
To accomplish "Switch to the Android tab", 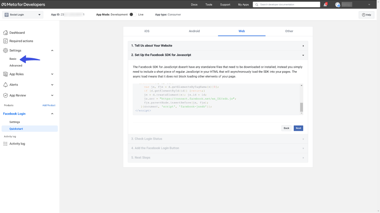I will [x=194, y=31].
